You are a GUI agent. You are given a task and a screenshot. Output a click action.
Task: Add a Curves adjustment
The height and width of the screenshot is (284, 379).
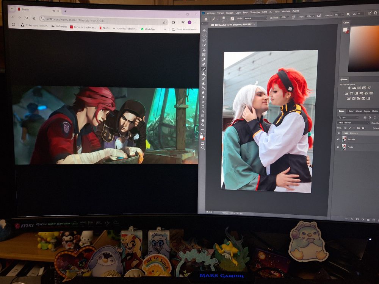[359, 88]
